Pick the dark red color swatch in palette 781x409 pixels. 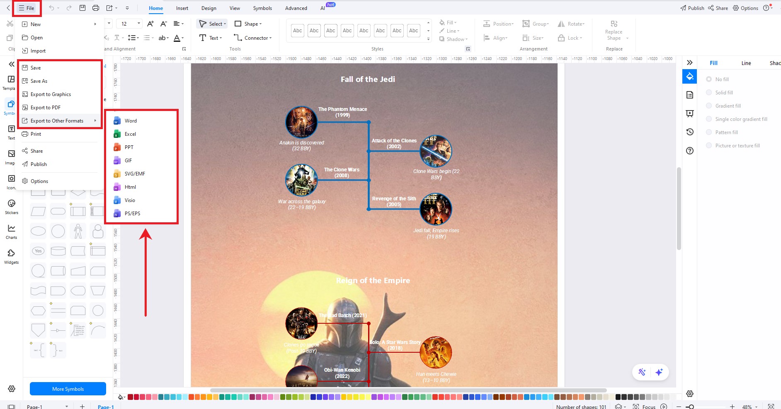tap(131, 397)
